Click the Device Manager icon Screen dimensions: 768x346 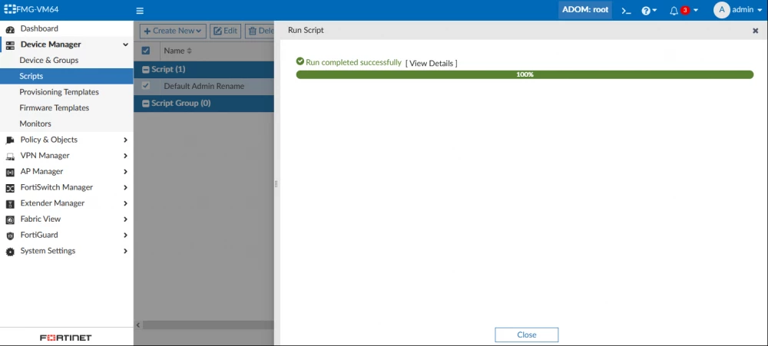point(10,45)
